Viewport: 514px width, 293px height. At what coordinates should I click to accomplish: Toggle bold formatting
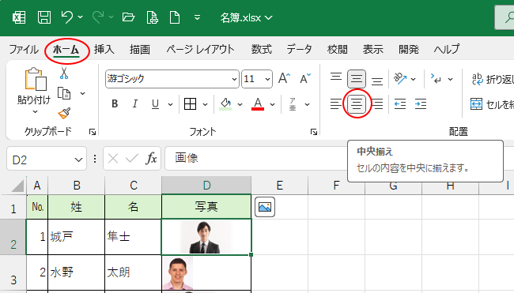click(115, 104)
